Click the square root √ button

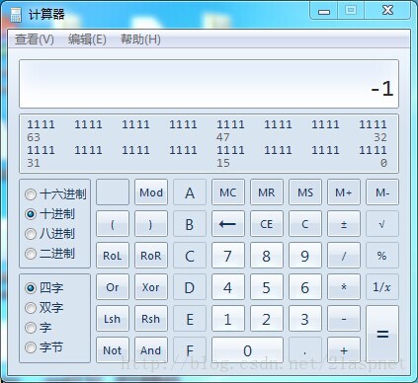pyautogui.click(x=382, y=224)
